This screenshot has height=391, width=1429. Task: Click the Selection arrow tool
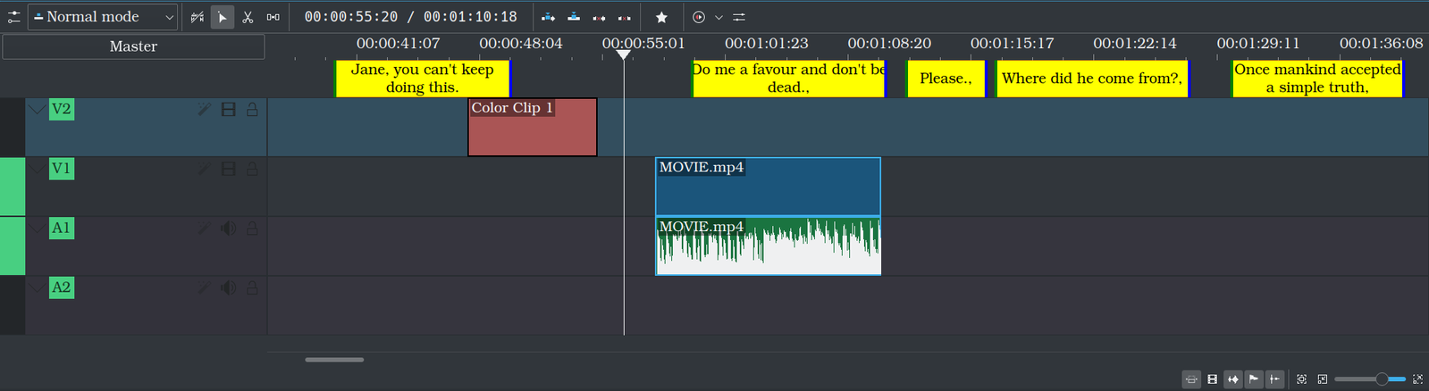(x=223, y=17)
